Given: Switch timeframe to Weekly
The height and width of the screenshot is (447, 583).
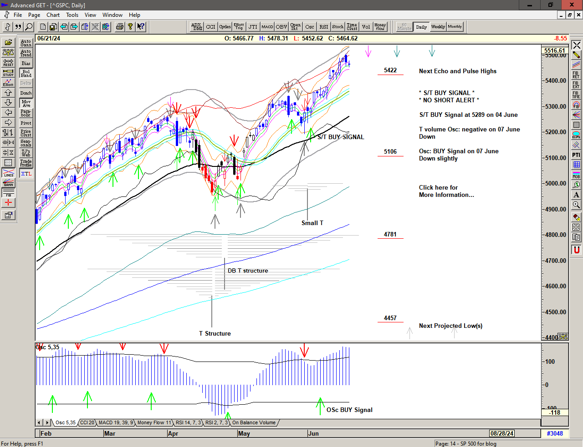Looking at the screenshot, I should (438, 27).
